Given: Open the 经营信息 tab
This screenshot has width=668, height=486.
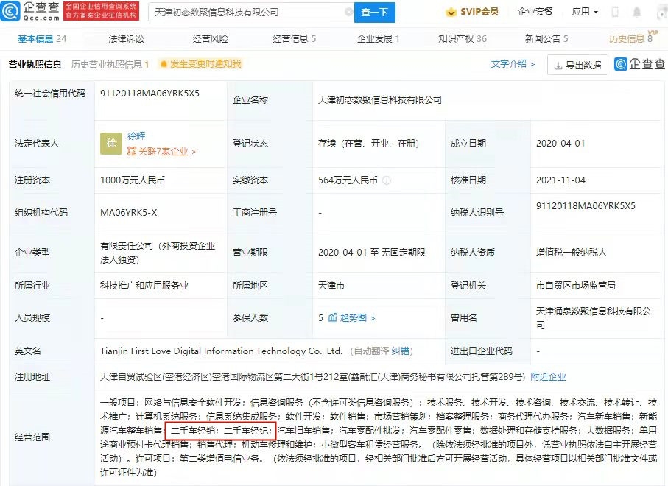Looking at the screenshot, I should pyautogui.click(x=294, y=39).
